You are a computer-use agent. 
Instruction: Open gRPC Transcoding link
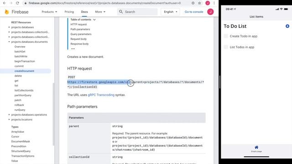tap(101, 95)
